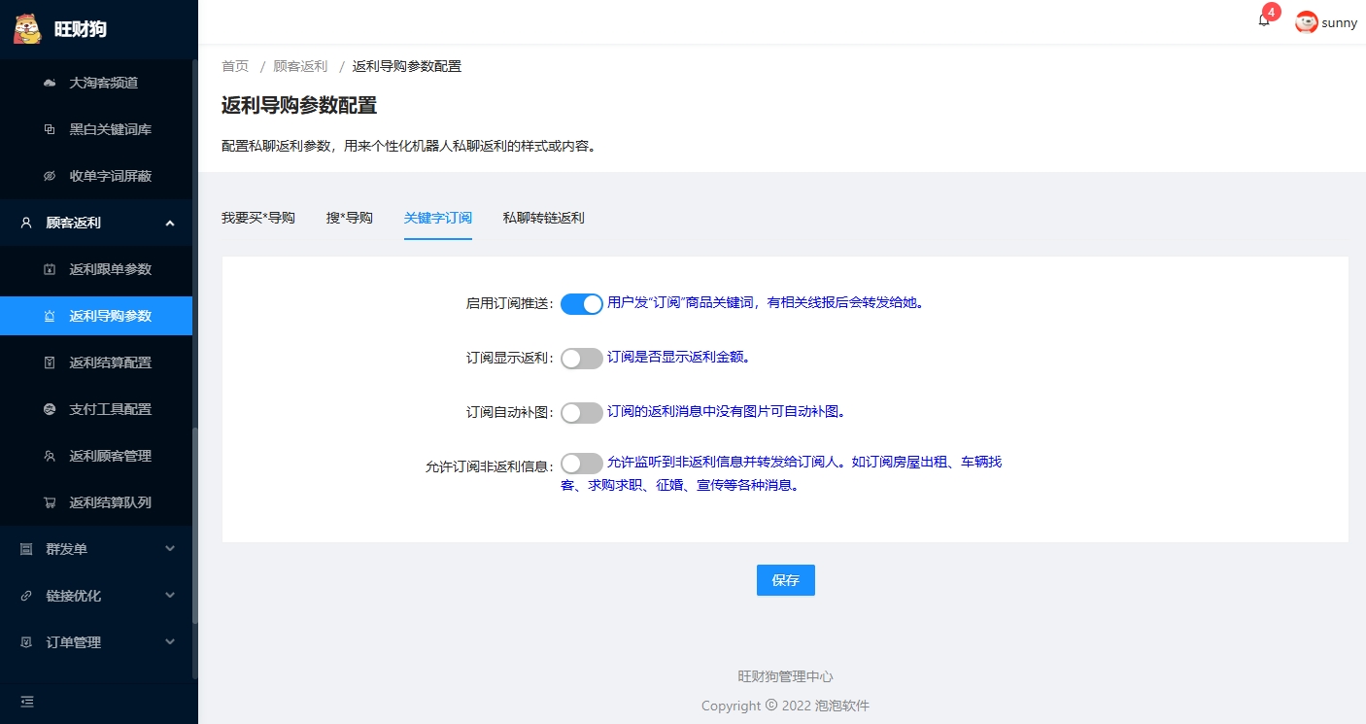The image size is (1366, 724).
Task: Enable the 订阅显示返利 switch
Action: pos(581,358)
